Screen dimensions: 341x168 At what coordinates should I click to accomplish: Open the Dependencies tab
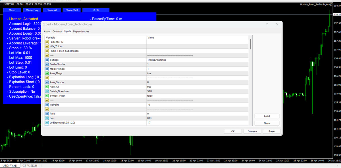[x=81, y=31]
